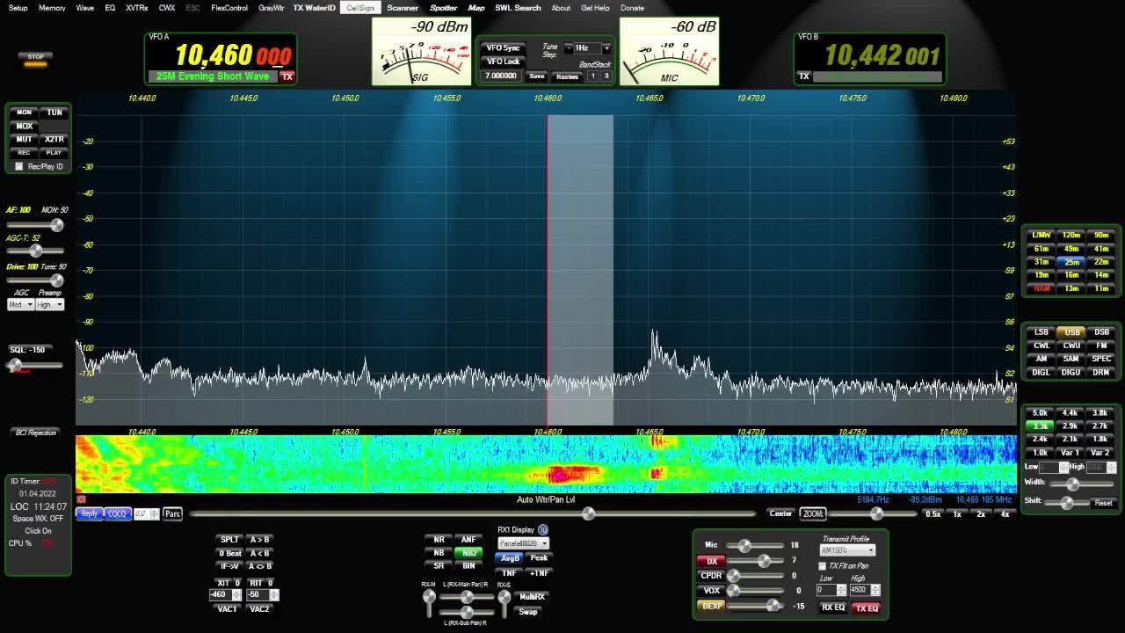Click the BCI Rejection button
This screenshot has height=633, width=1125.
pyautogui.click(x=35, y=433)
